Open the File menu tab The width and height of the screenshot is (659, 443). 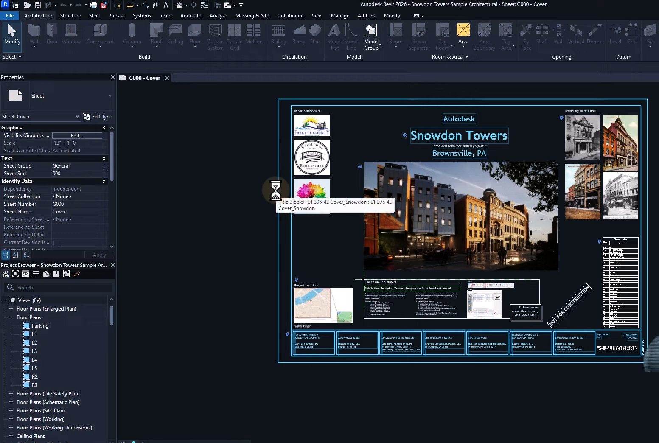10,16
